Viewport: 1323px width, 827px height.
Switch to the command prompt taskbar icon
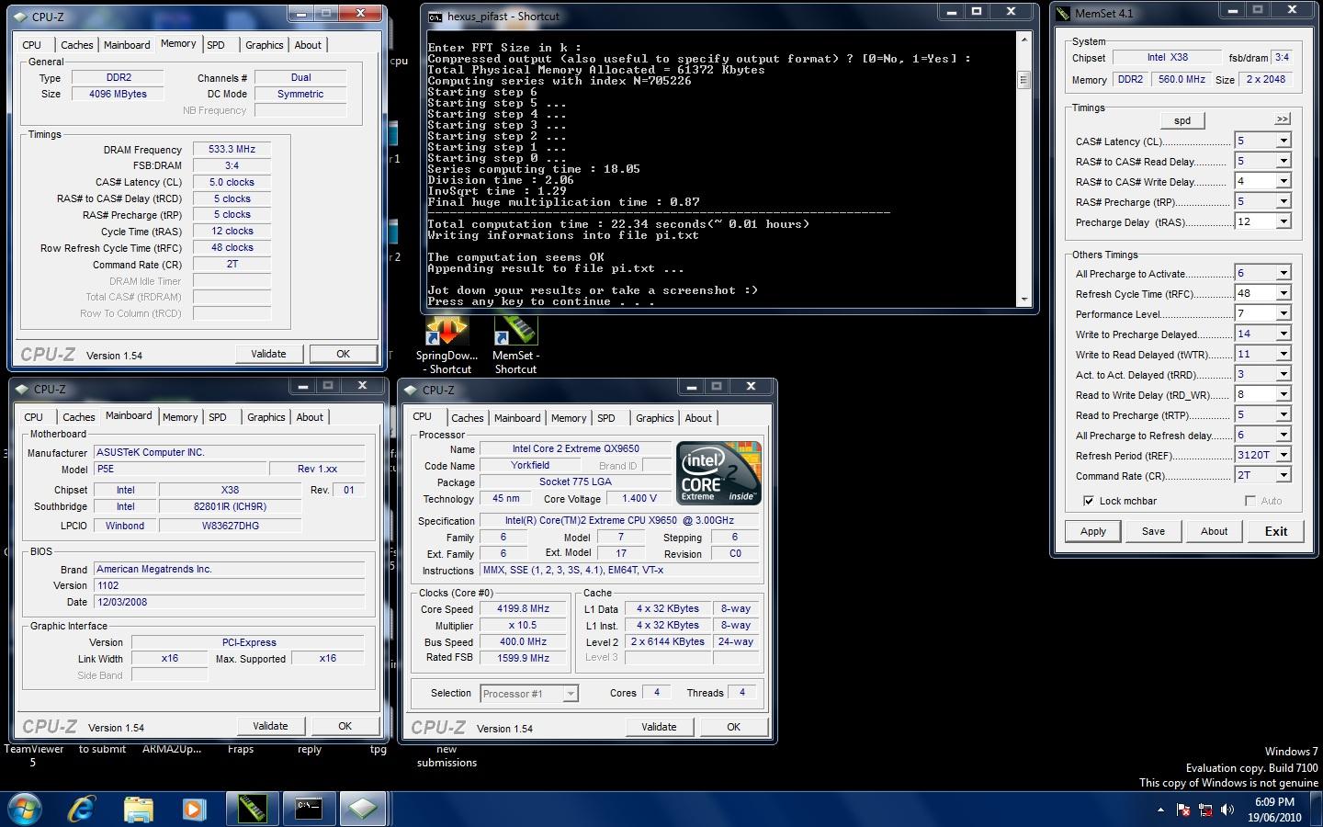click(x=308, y=810)
